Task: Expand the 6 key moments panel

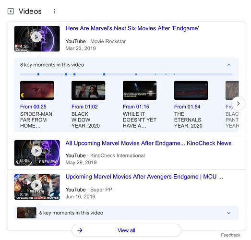Action: [229, 213]
